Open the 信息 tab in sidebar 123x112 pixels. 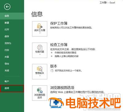pos(12,16)
